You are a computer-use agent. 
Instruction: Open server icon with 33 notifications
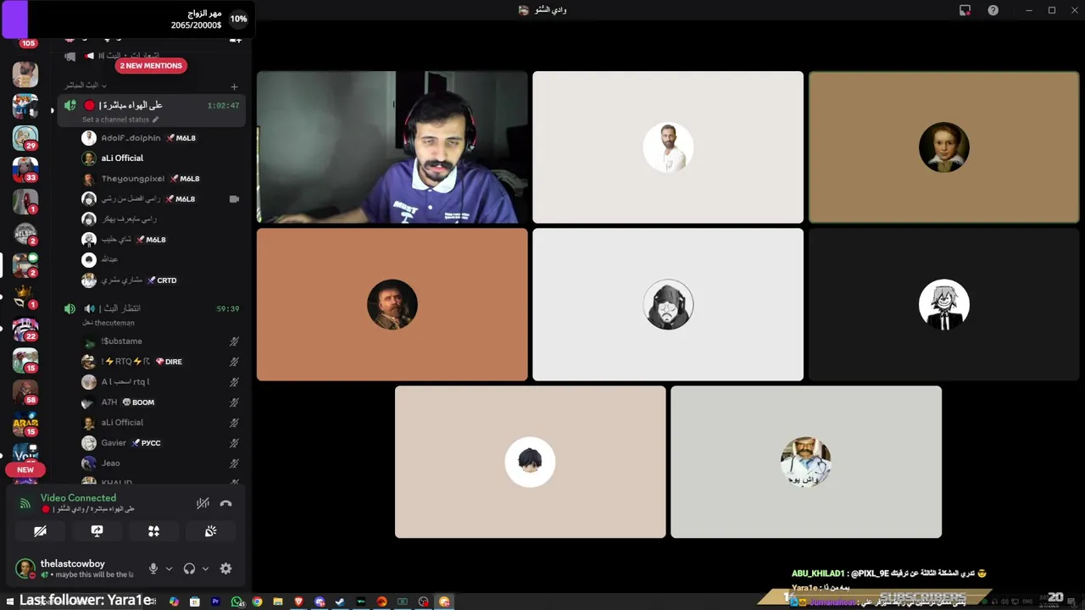pos(25,169)
